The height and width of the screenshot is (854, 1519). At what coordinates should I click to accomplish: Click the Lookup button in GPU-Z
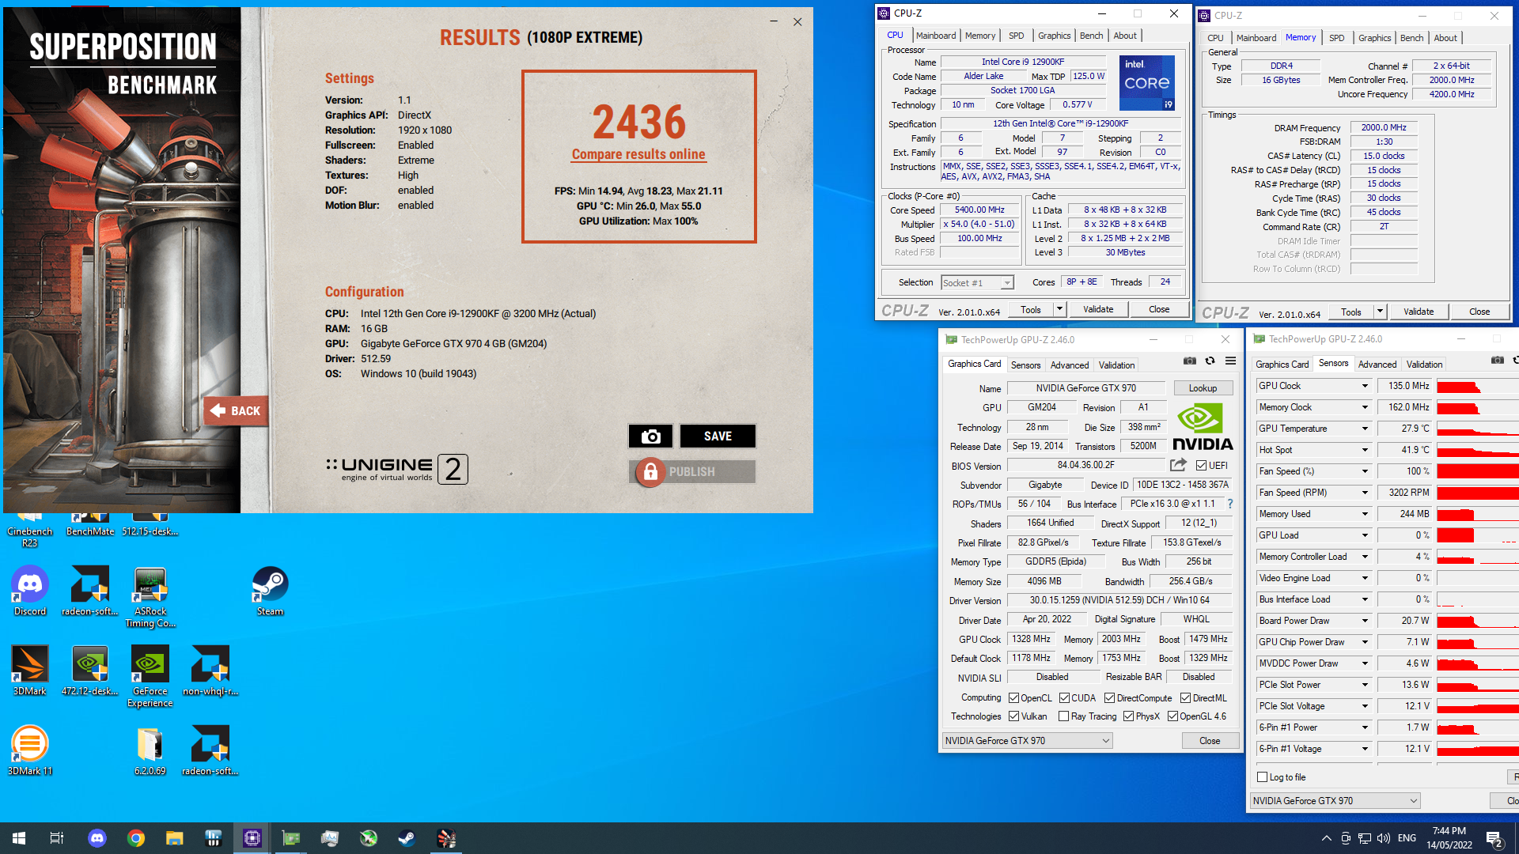click(x=1203, y=388)
